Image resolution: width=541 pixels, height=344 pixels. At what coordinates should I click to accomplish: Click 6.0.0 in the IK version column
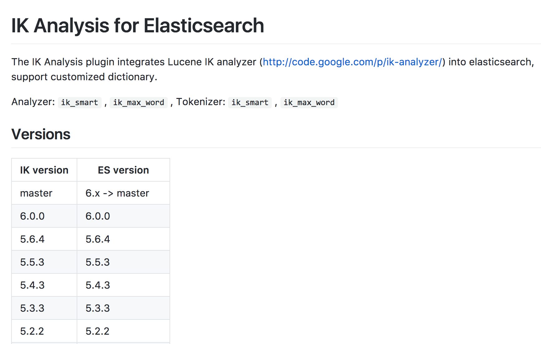[44, 216]
